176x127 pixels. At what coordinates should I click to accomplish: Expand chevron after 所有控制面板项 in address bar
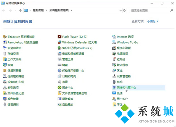(71, 11)
